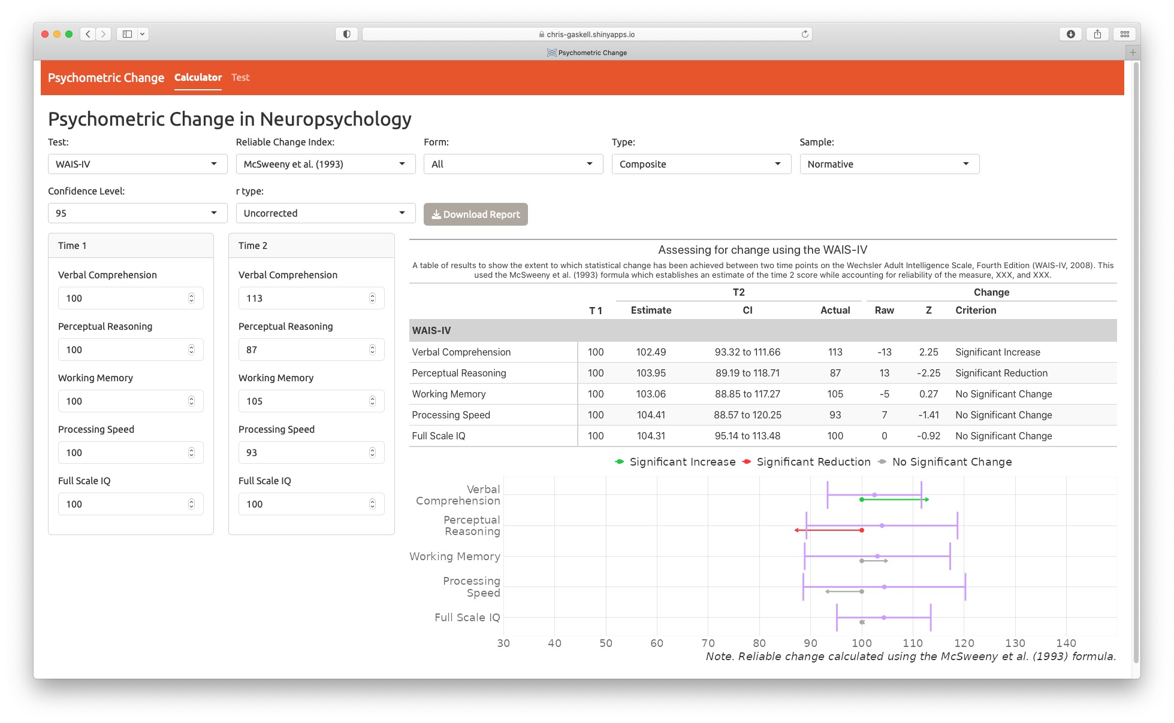
Task: Click Time 2 Working Memory stepper arrows
Action: pyautogui.click(x=372, y=401)
